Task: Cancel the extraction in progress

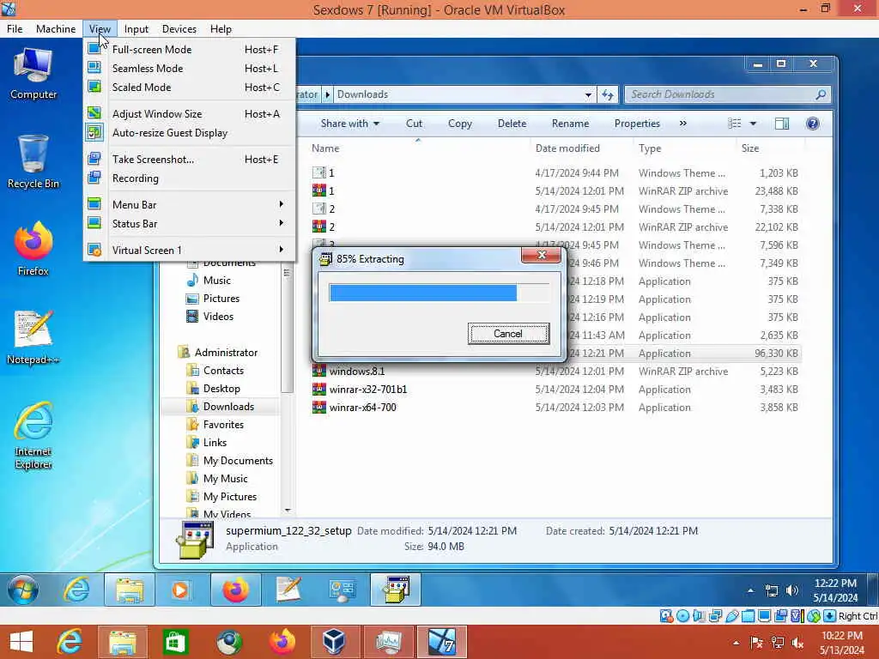Action: (x=508, y=334)
